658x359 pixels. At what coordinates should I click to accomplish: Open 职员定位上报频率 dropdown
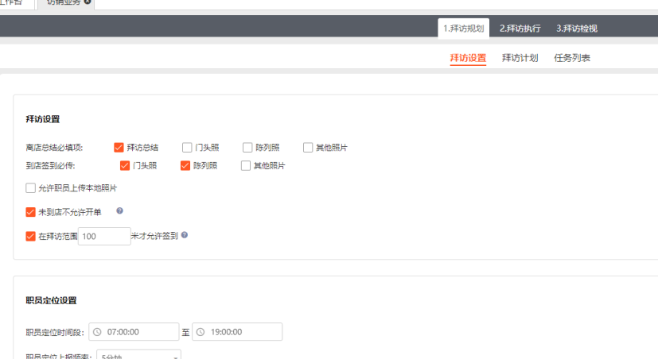point(138,356)
